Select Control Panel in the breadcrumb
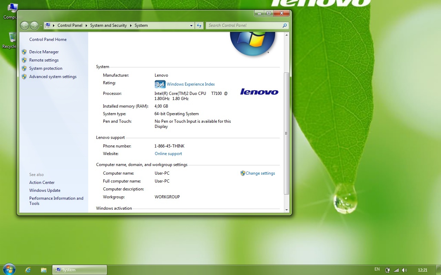The width and height of the screenshot is (441, 275). pyautogui.click(x=70, y=25)
